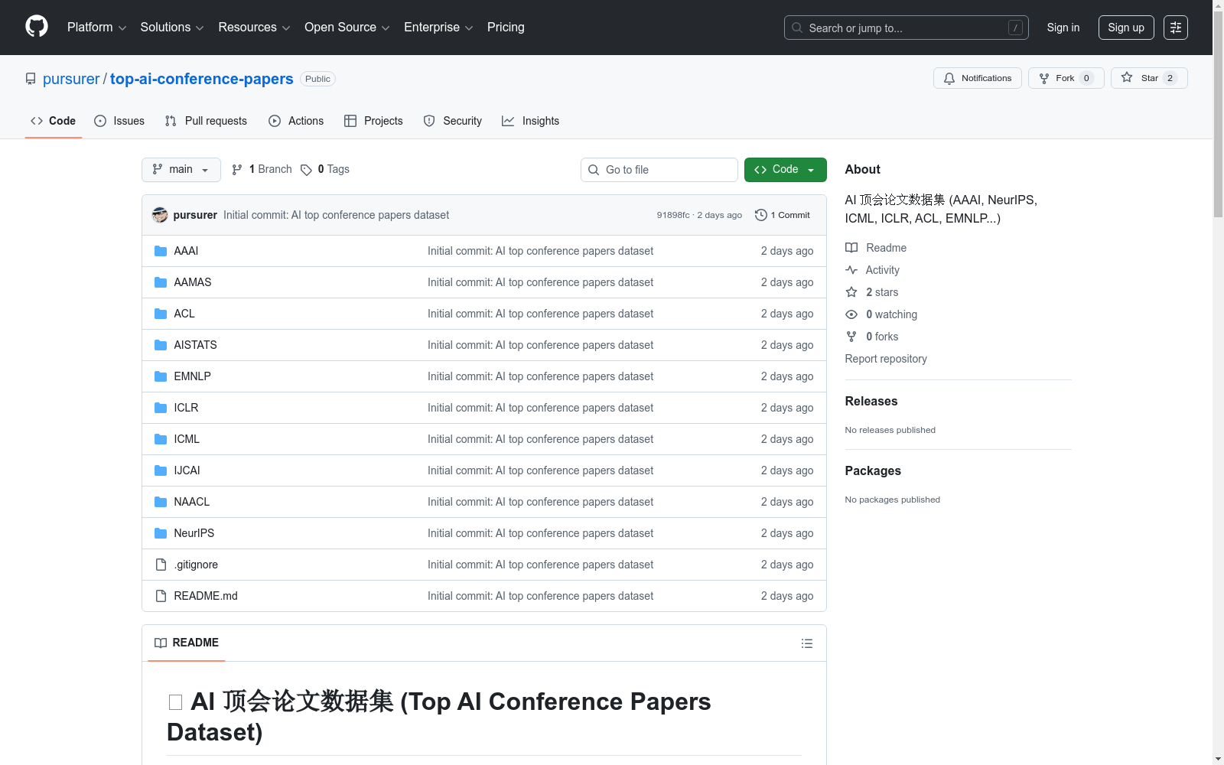The width and height of the screenshot is (1224, 765).
Task: Expand the Open Source menu
Action: pos(347,28)
